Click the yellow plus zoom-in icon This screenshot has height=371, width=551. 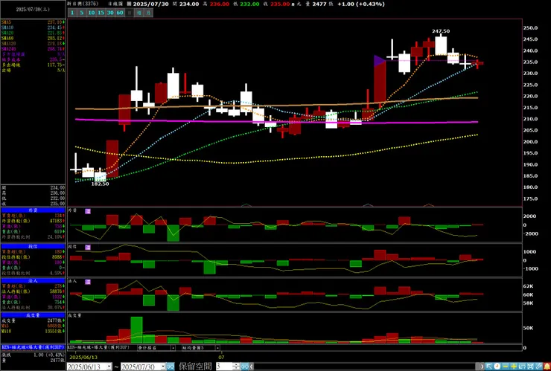(514, 367)
